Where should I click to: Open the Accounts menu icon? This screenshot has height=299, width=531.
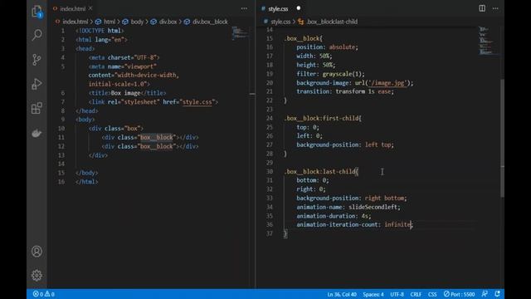[37, 251]
